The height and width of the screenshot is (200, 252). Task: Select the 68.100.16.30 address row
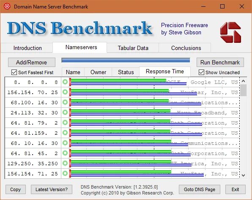pos(33,103)
